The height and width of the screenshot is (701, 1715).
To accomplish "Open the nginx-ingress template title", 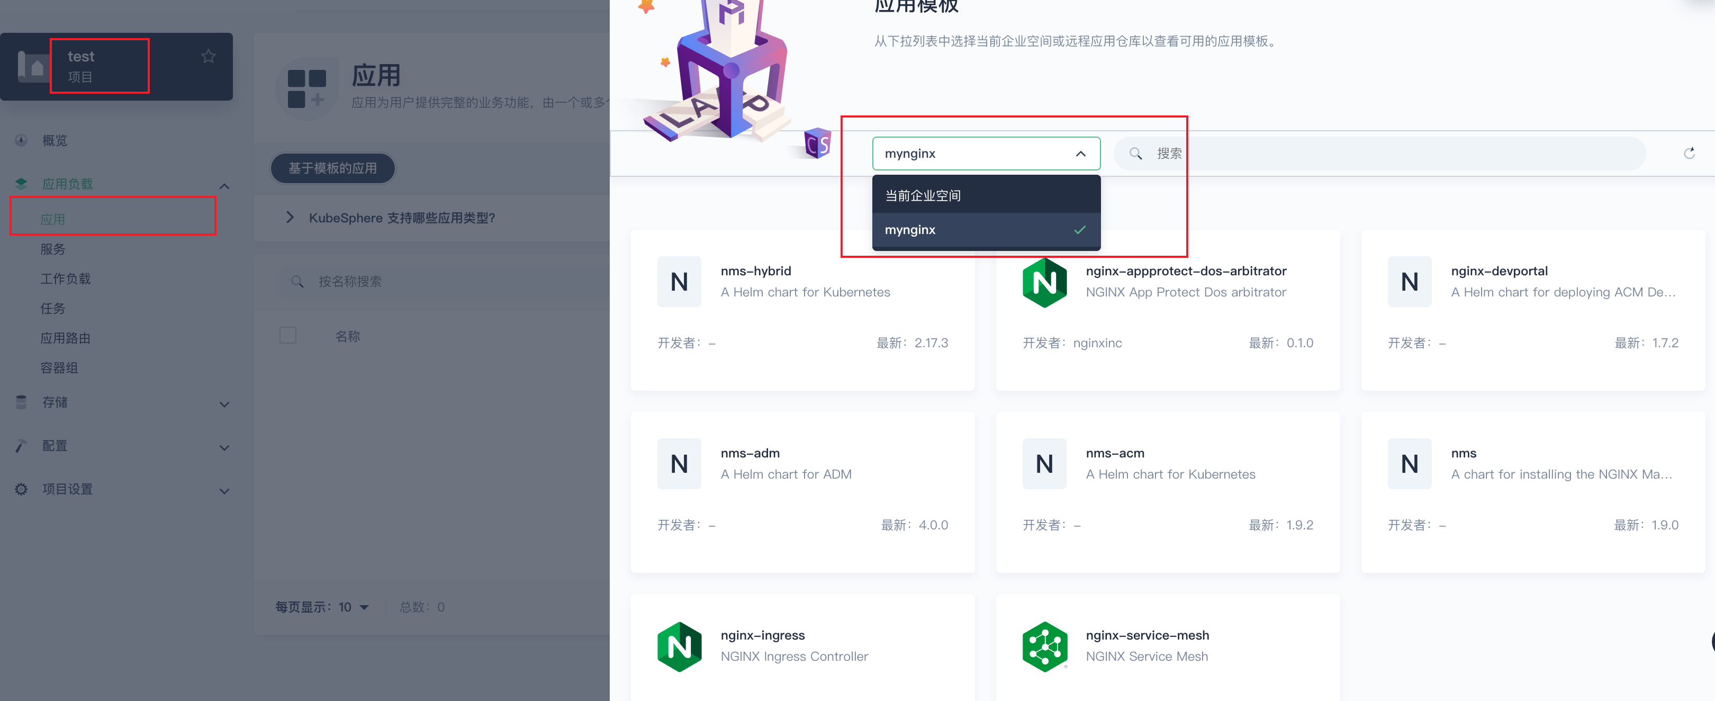I will [762, 636].
